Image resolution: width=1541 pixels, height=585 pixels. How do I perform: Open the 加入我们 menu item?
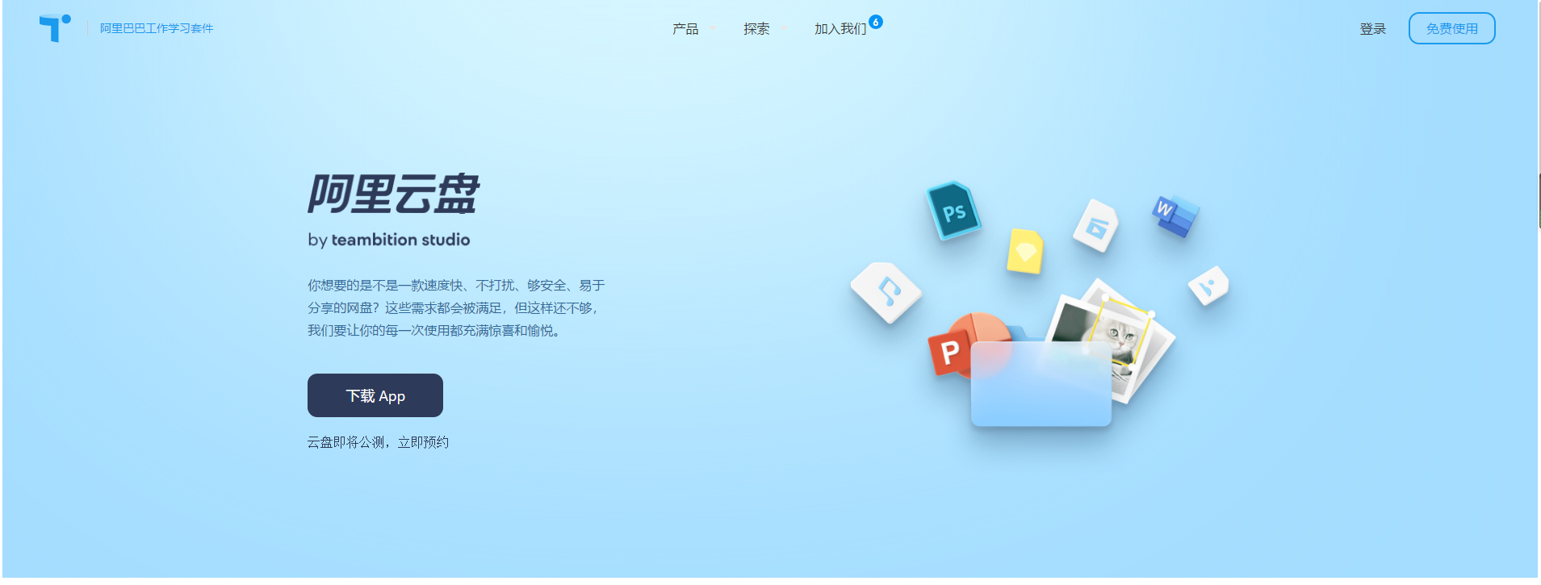click(840, 29)
